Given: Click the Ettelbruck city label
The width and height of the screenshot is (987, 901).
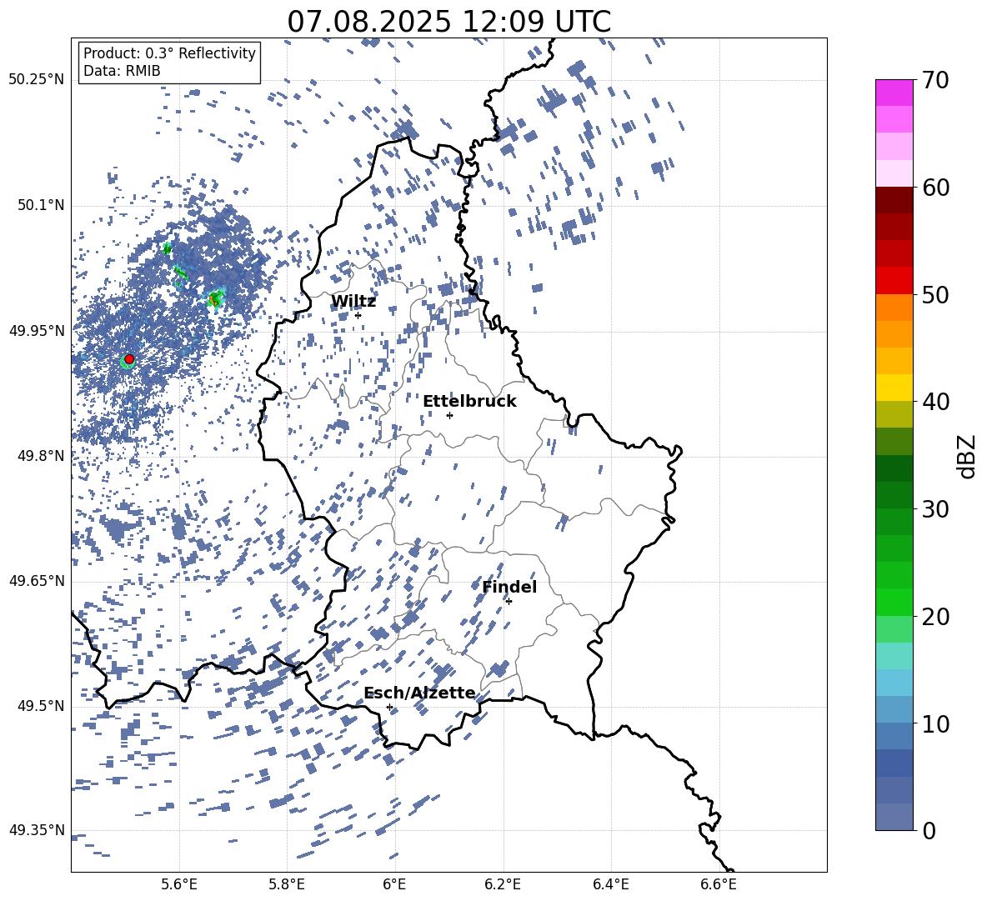Looking at the screenshot, I should point(469,402).
